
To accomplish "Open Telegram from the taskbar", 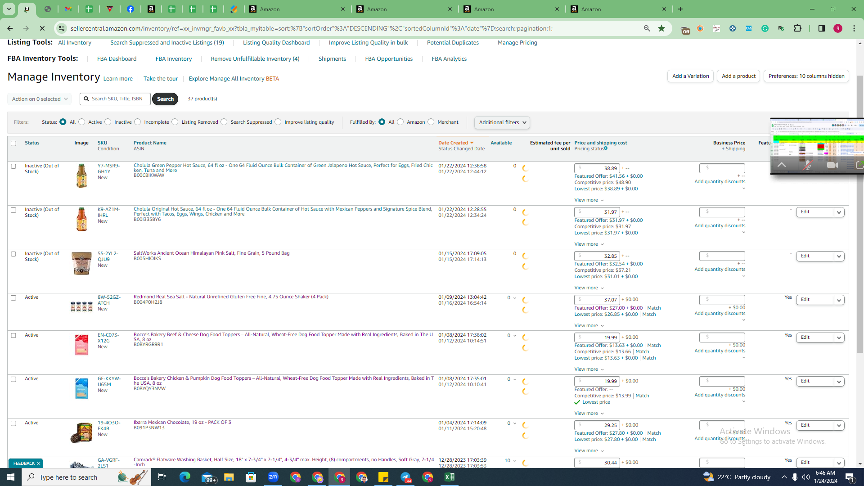I will [405, 477].
